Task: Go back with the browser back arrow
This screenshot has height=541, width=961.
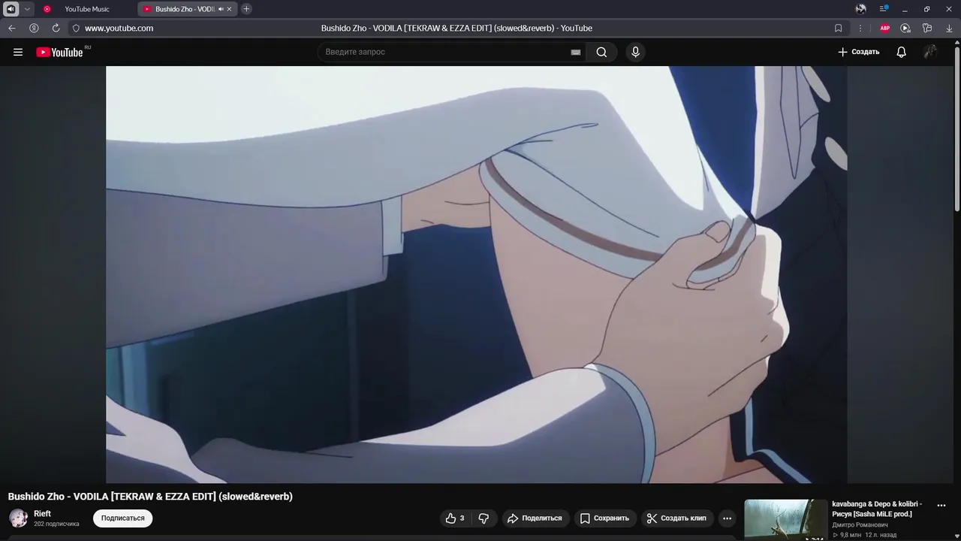Action: 12,28
